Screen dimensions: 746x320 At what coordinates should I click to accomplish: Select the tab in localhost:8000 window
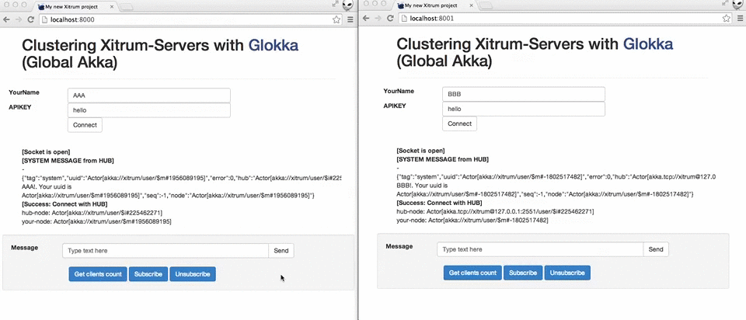75,7
